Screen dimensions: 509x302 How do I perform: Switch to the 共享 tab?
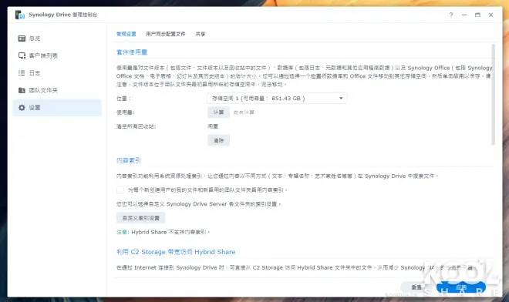(201, 34)
